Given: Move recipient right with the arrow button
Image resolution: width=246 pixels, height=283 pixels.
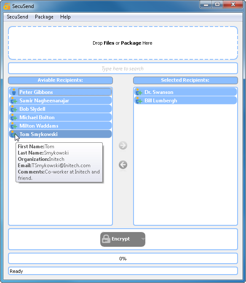Looking at the screenshot, I should (123, 145).
